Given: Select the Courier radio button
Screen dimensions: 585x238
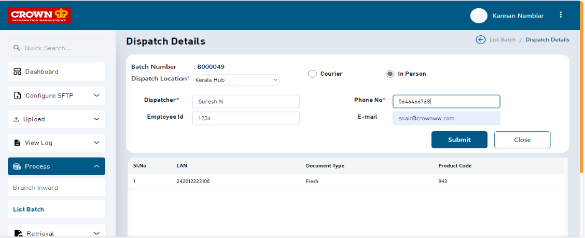Looking at the screenshot, I should (312, 74).
